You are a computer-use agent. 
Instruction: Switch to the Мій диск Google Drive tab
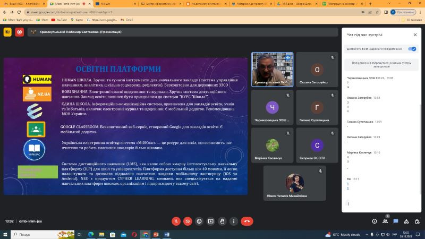pyautogui.click(x=296, y=4)
